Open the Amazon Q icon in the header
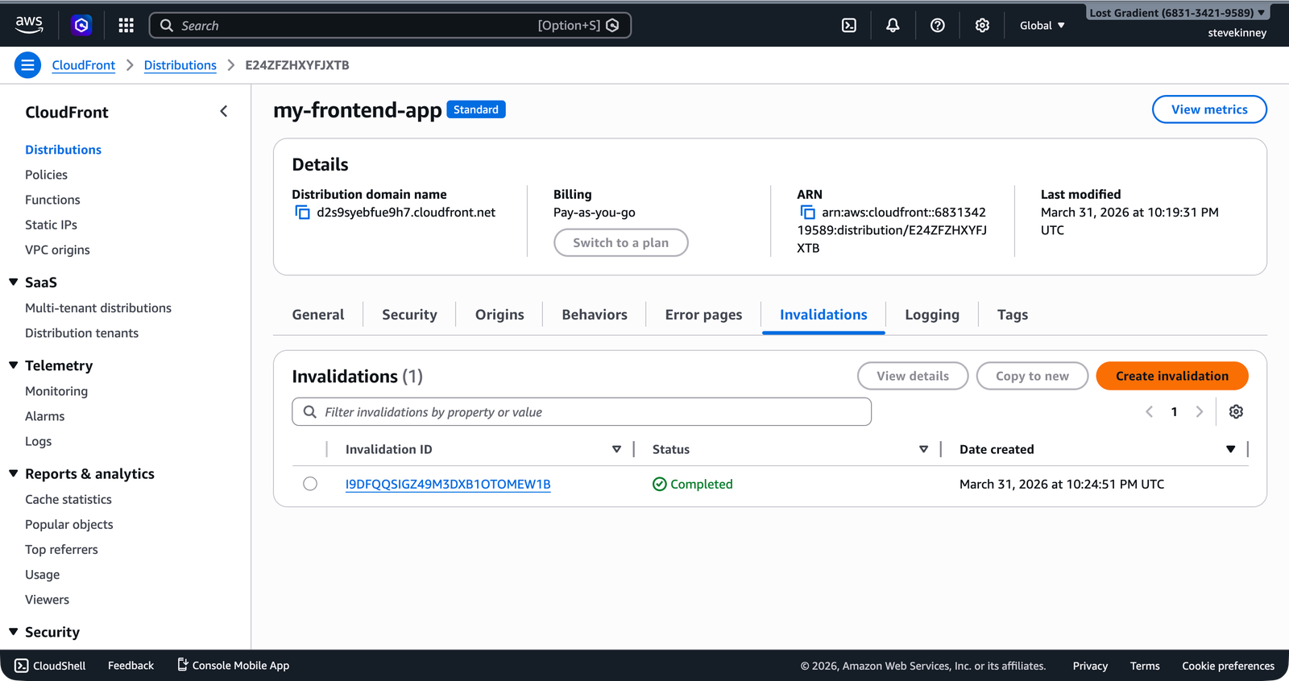Image resolution: width=1289 pixels, height=681 pixels. pos(81,25)
